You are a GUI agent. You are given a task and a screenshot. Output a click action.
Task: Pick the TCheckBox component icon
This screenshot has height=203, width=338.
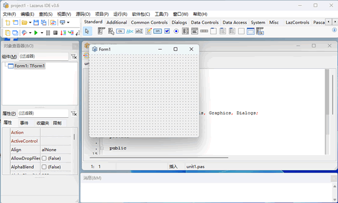coord(167,31)
